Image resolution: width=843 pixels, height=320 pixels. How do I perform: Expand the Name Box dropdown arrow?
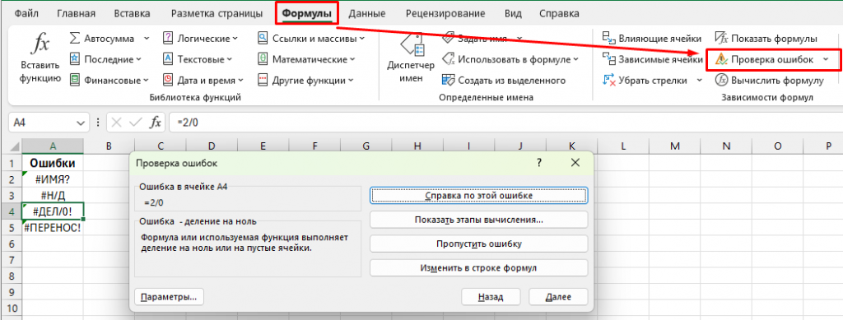(x=82, y=123)
